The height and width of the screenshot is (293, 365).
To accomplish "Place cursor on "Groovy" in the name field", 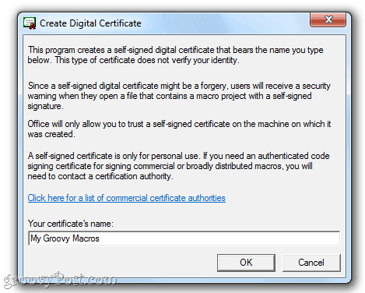I will pos(56,238).
